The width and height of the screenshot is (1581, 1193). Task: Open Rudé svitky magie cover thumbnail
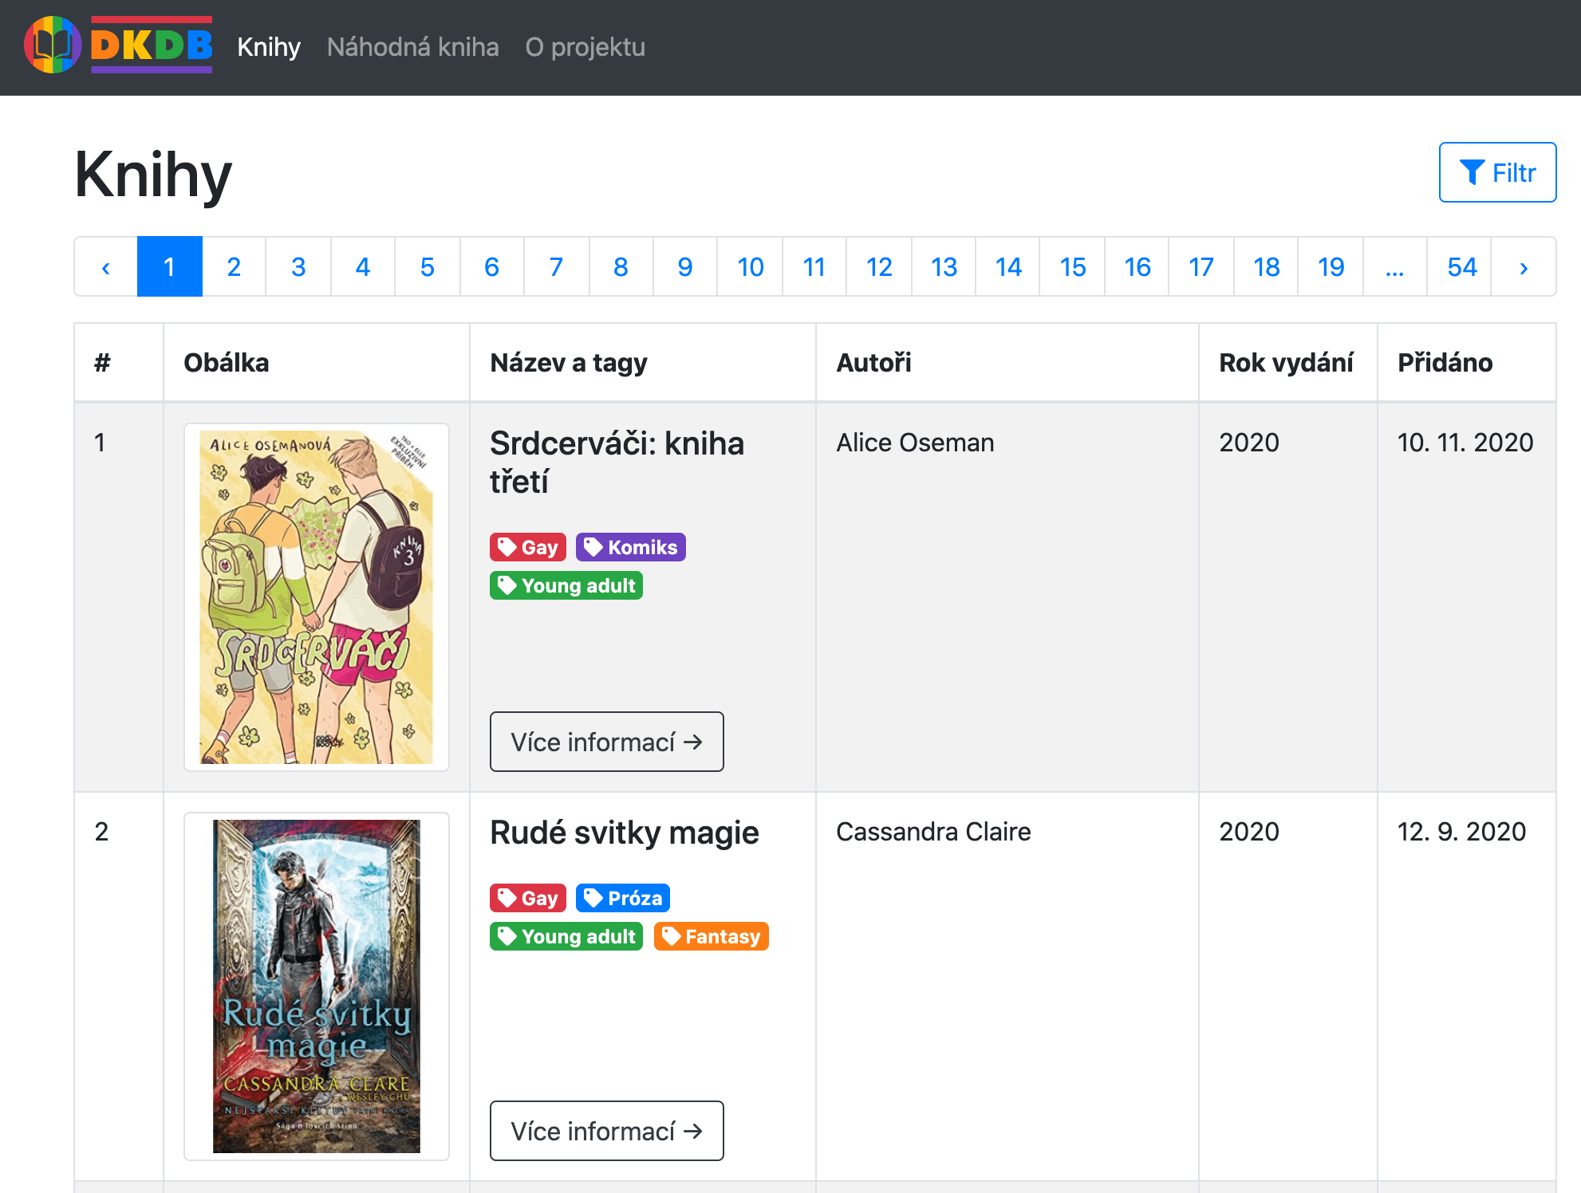pos(317,986)
